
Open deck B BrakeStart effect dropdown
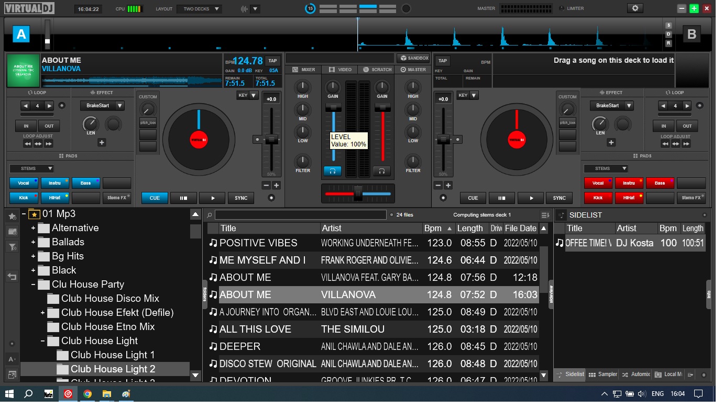pos(611,106)
